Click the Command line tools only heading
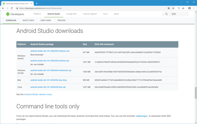Screen dimensions: 197x124 pos(48,106)
